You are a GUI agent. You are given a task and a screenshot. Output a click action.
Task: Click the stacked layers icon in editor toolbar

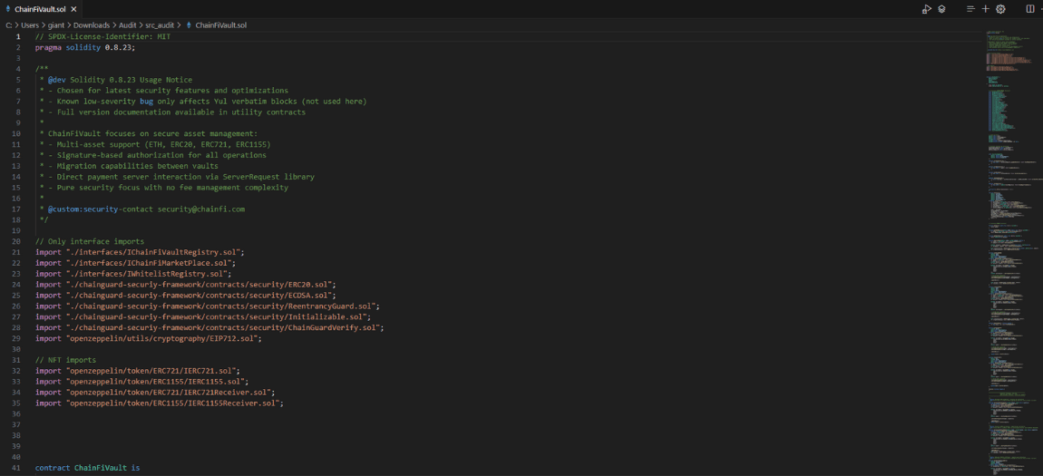point(941,9)
